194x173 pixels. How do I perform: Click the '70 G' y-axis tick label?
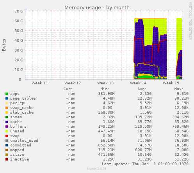click(19, 11)
